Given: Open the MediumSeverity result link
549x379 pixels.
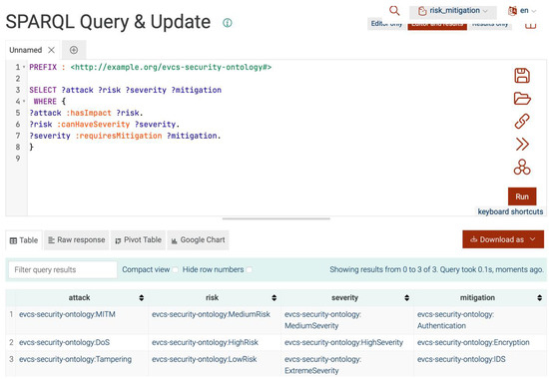Looking at the screenshot, I should click(x=322, y=320).
